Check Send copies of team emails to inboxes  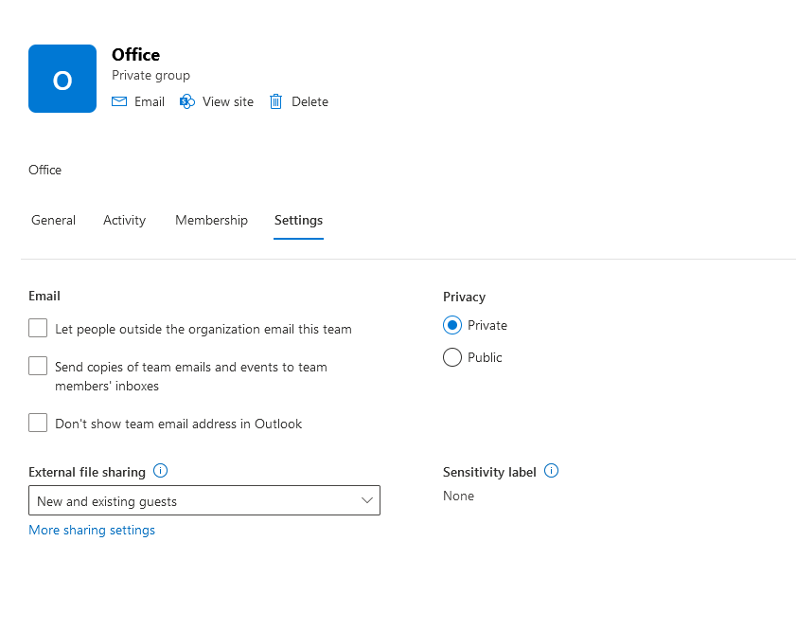coord(38,366)
